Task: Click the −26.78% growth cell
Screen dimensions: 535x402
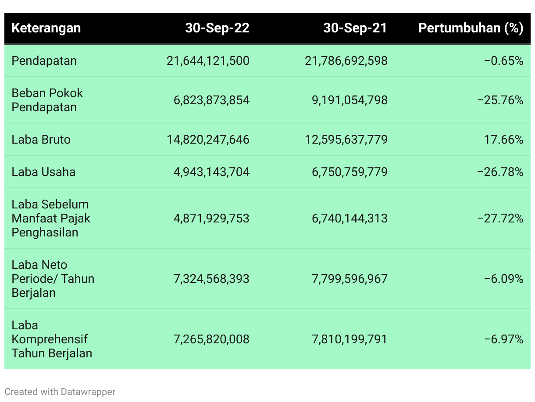Action: point(500,172)
